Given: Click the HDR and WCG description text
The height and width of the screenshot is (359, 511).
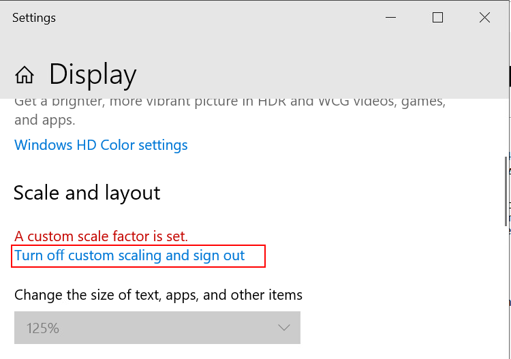Looking at the screenshot, I should click(230, 103).
